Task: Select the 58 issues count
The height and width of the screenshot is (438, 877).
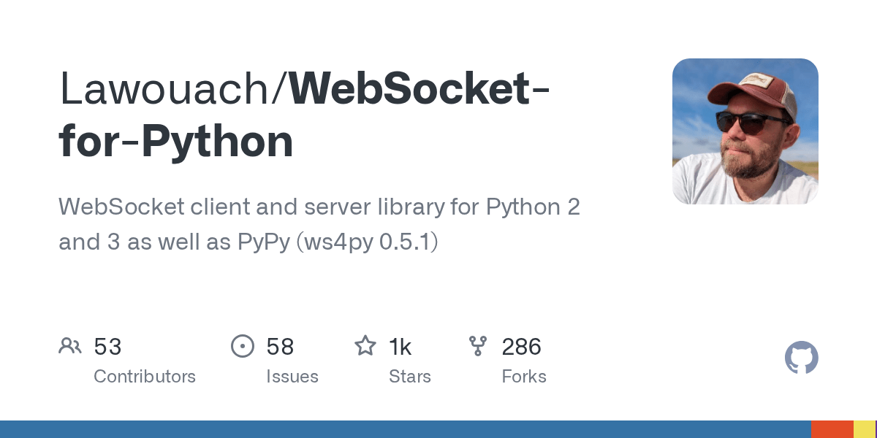Action: coord(280,347)
